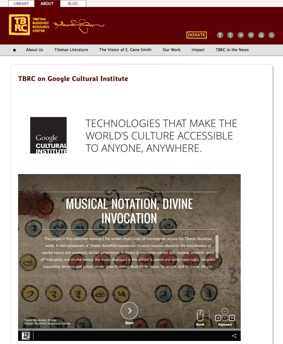Image resolution: width=283 pixels, height=344 pixels.
Task: Open the Vimeo social icon
Action: pyautogui.click(x=251, y=35)
